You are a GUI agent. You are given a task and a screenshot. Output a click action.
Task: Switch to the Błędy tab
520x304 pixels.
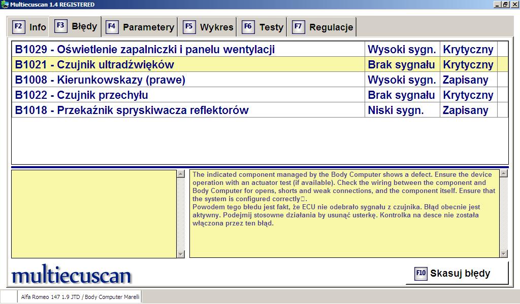pyautogui.click(x=75, y=26)
